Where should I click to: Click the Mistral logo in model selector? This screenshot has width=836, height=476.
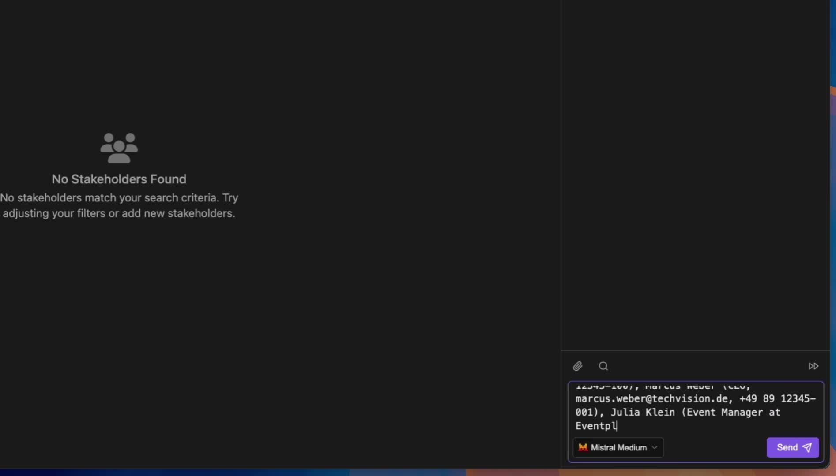(x=583, y=447)
